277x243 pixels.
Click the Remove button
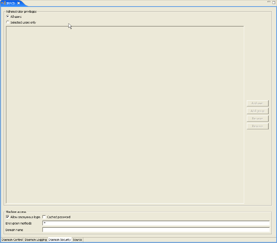[257, 126]
